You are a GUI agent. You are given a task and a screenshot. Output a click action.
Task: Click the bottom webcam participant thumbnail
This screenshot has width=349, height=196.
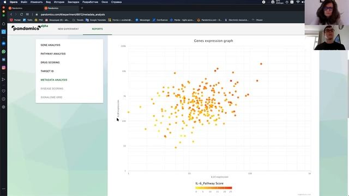tap(327, 38)
